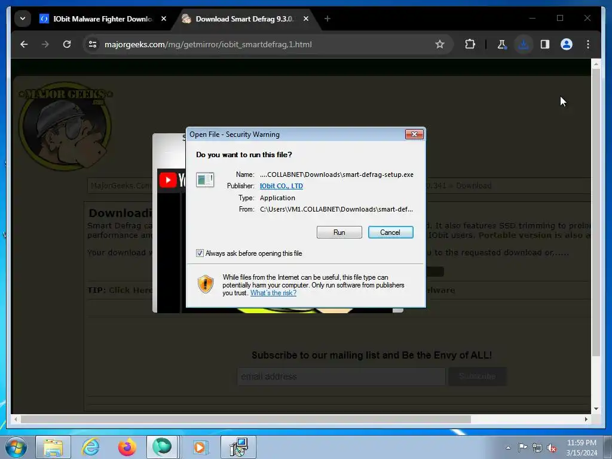The width and height of the screenshot is (612, 459).
Task: Launch Firefox from the taskbar
Action: click(x=127, y=447)
